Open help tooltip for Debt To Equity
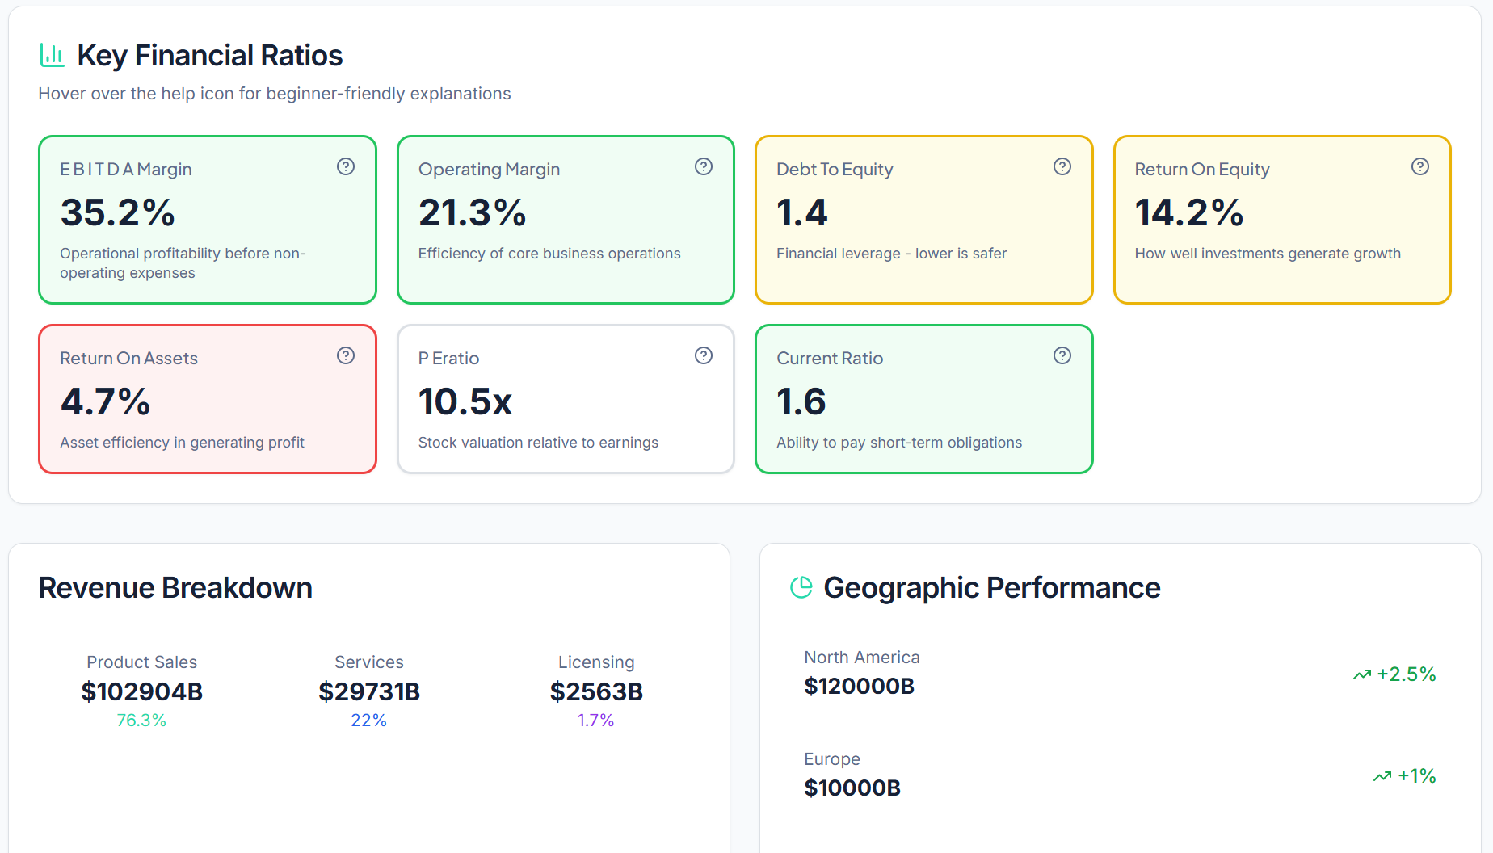The width and height of the screenshot is (1493, 853). 1062,166
